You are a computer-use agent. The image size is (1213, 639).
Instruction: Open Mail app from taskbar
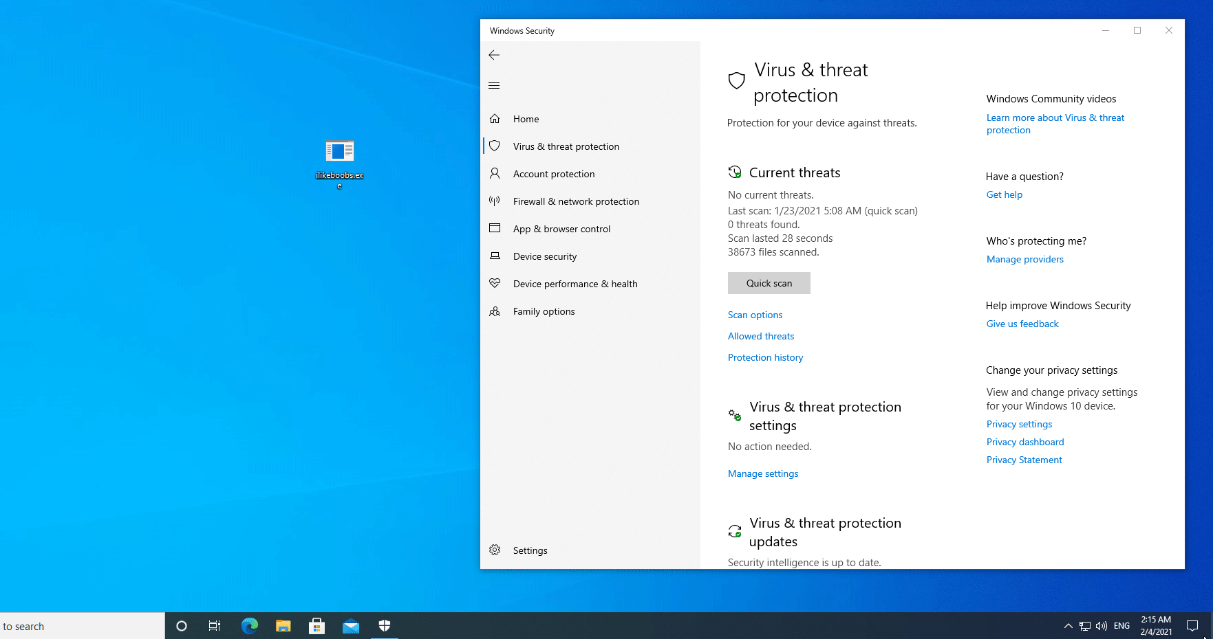[351, 626]
